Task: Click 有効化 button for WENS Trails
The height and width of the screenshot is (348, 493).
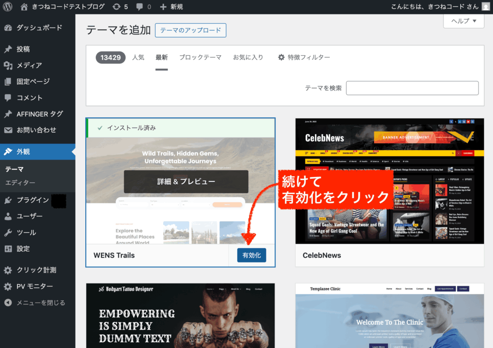Action: coord(251,255)
